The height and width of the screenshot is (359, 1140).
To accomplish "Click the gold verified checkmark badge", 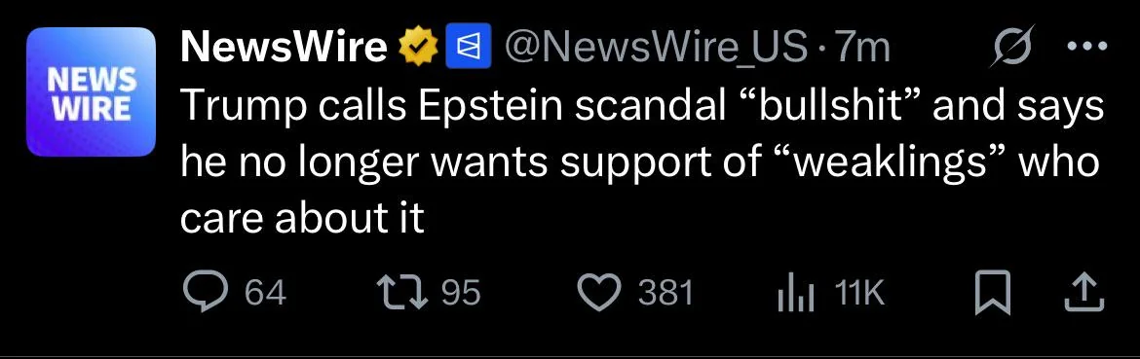I will tap(417, 49).
